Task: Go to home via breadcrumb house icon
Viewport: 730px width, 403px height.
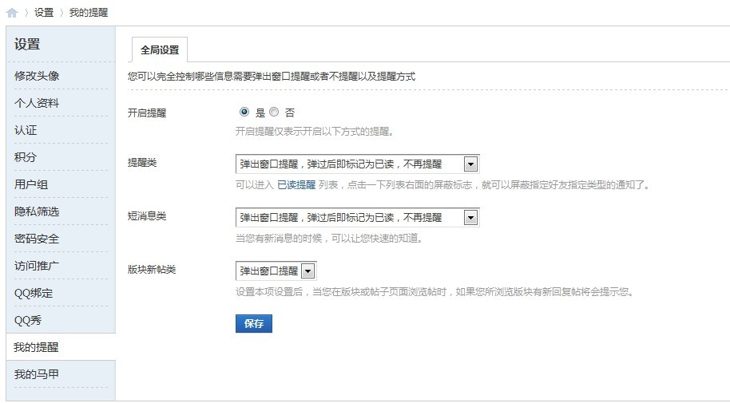Action: coord(12,13)
